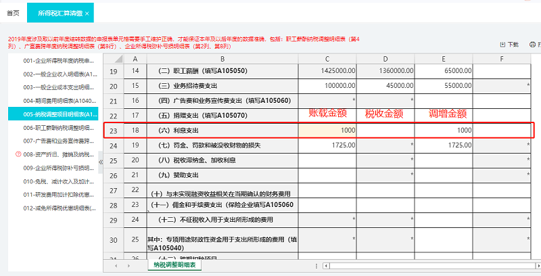This screenshot has height=276, width=541.
Task: Click cell with 1425000.00
Action: point(327,71)
